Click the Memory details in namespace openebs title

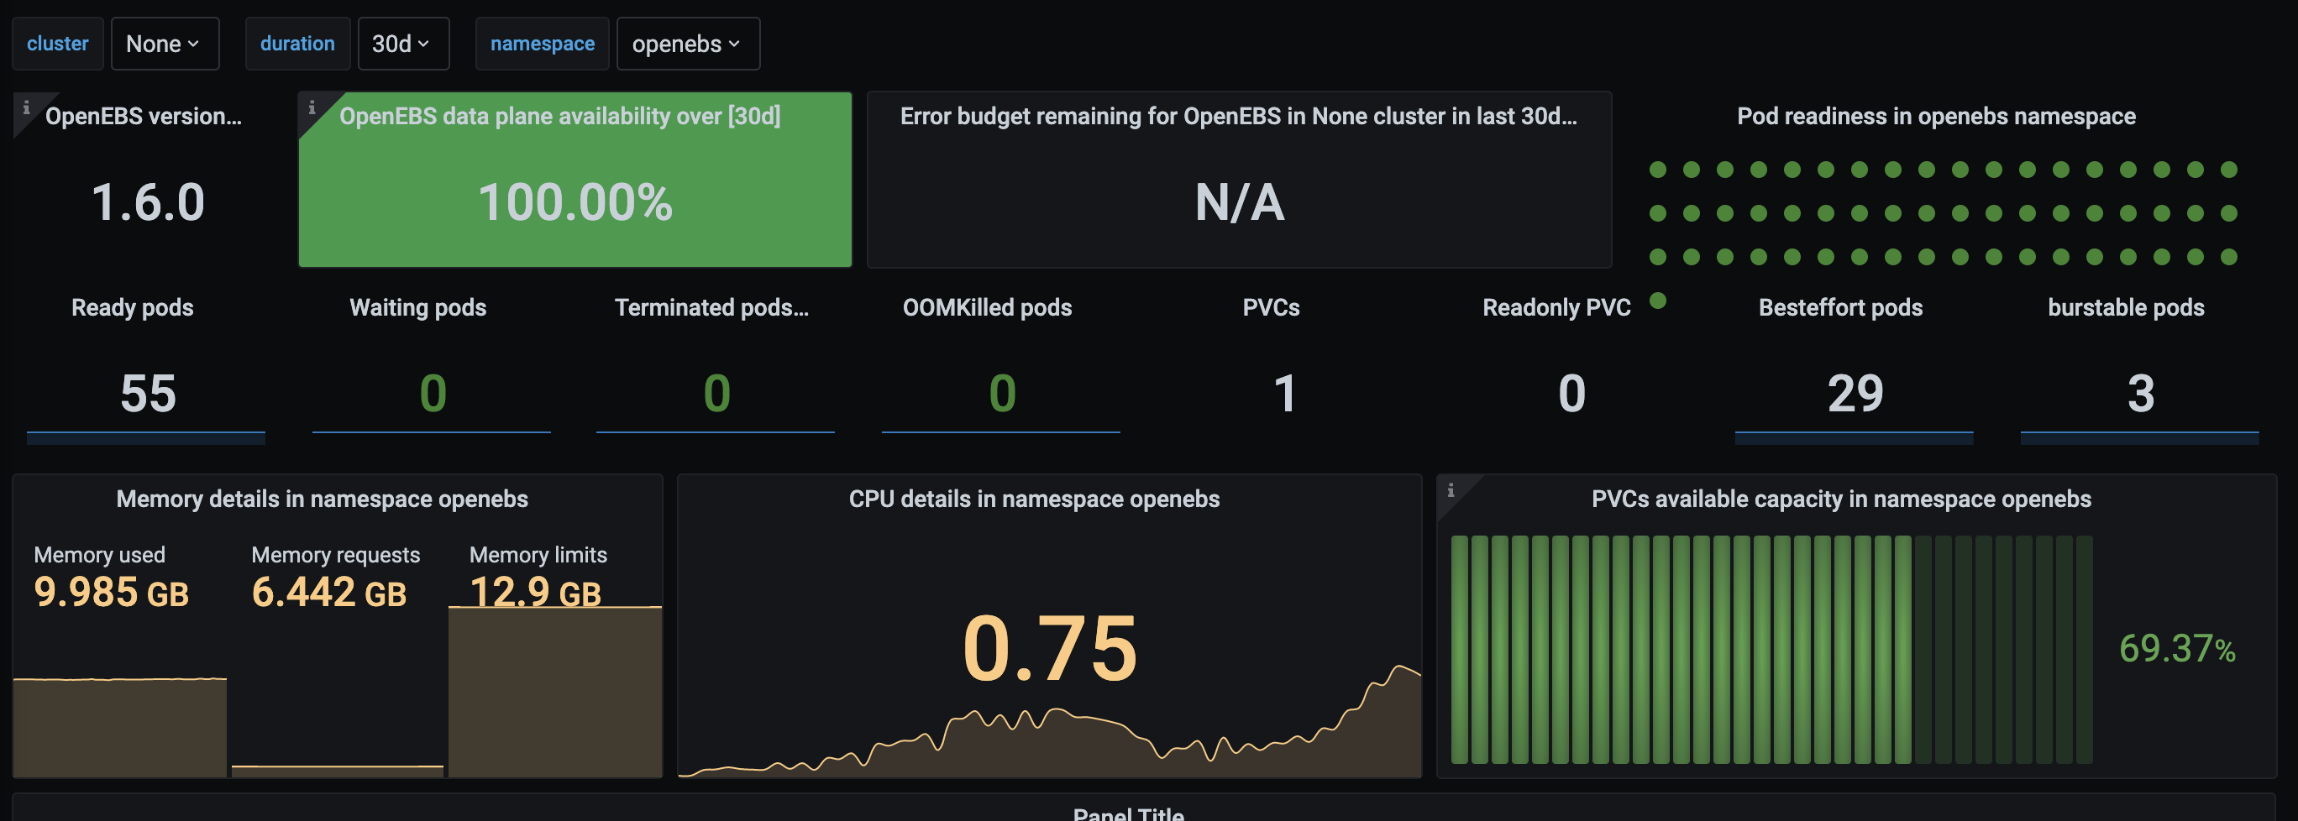322,499
